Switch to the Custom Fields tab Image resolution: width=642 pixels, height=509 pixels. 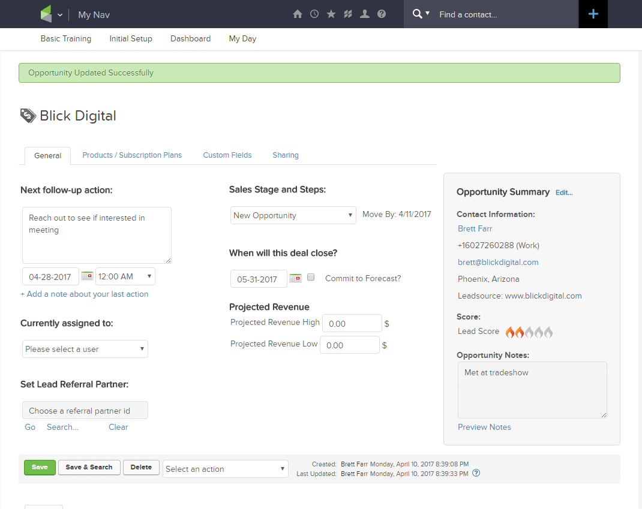[x=227, y=155]
